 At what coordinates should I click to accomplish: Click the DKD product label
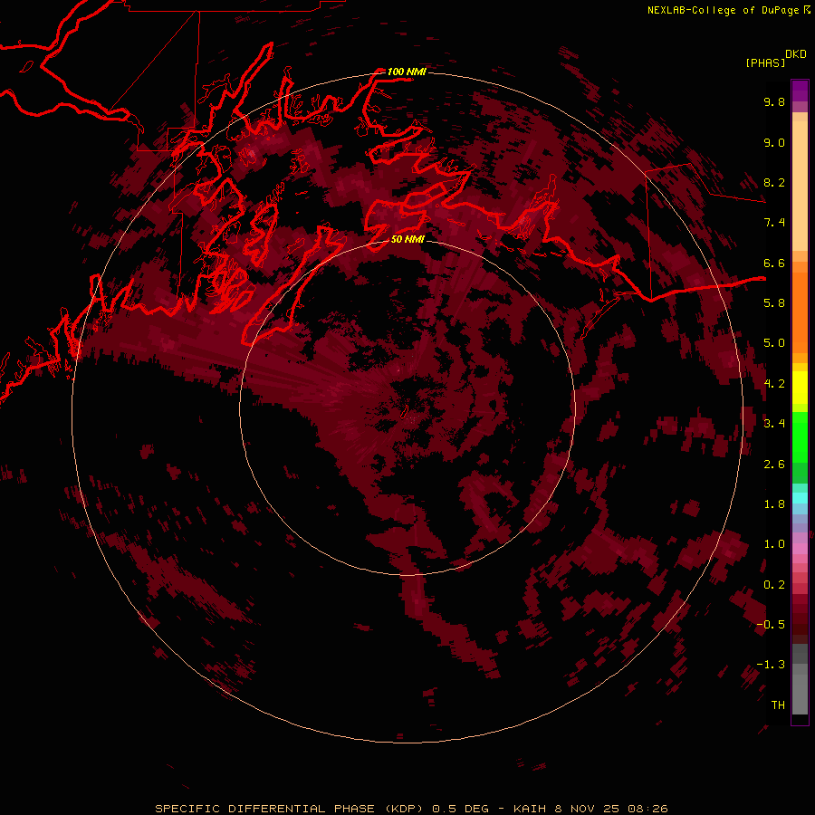pyautogui.click(x=796, y=53)
